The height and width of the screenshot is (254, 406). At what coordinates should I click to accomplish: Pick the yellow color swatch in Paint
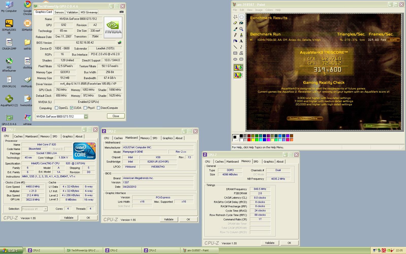pos(253,140)
